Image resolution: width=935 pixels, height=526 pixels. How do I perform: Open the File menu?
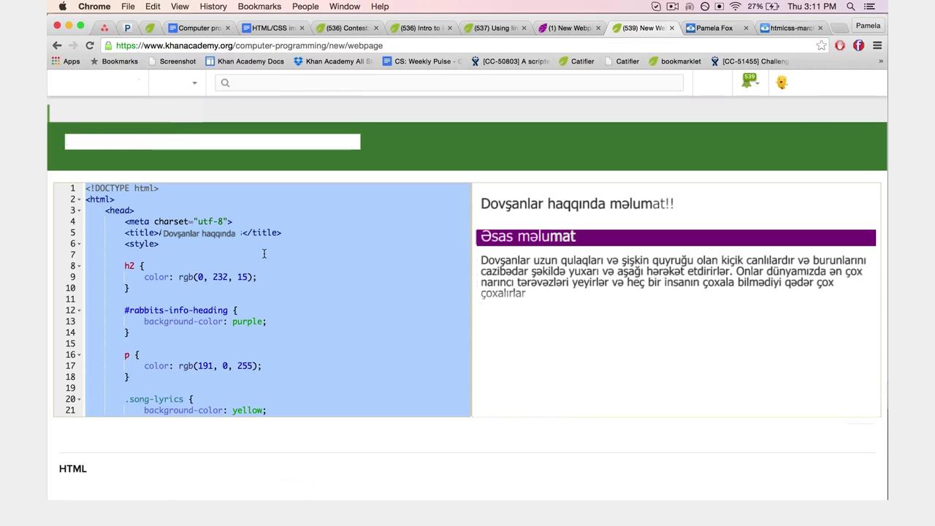pos(128,7)
